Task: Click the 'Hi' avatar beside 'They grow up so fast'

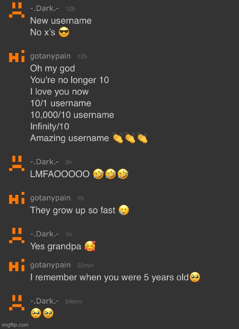Action: pos(17,198)
